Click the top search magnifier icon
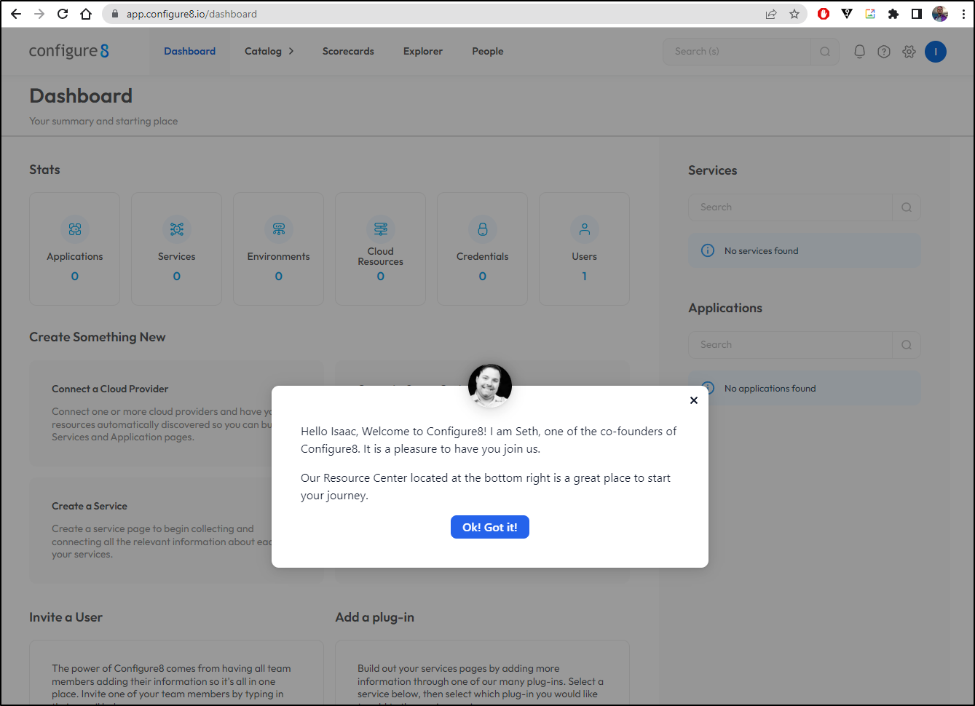The height and width of the screenshot is (706, 975). [825, 52]
